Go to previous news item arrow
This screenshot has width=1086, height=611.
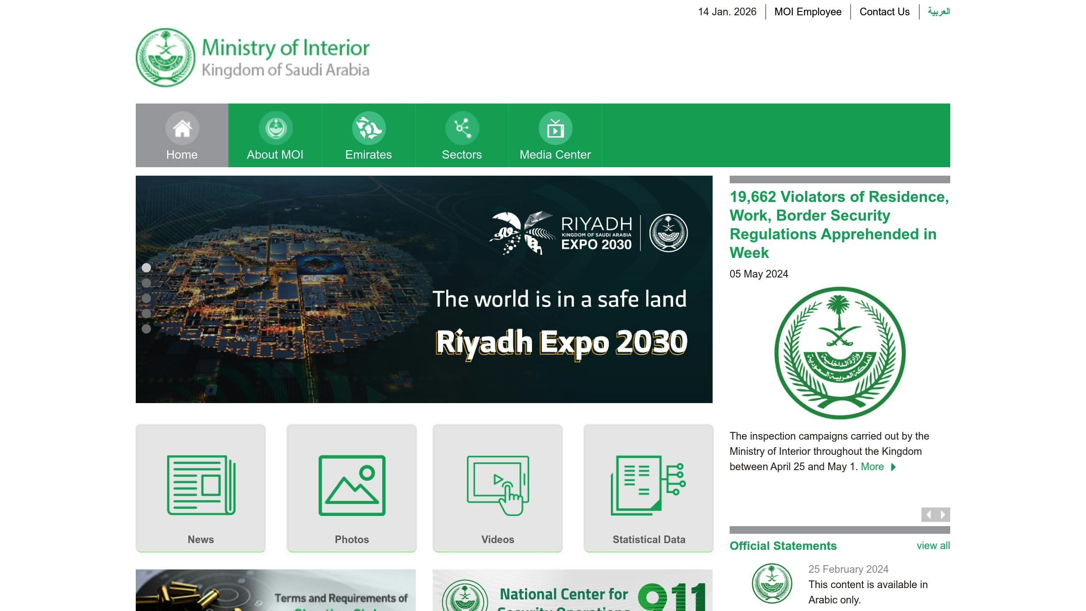929,515
